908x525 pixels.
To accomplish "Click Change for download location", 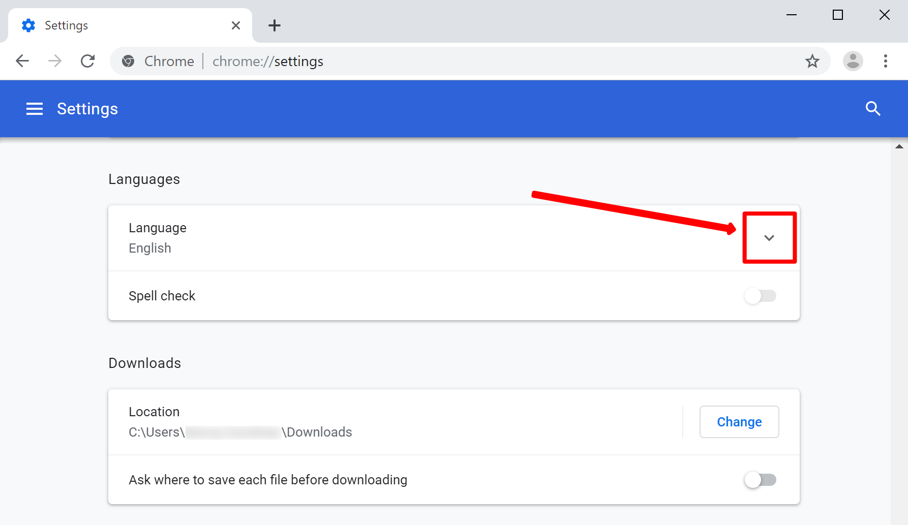I will [x=739, y=422].
